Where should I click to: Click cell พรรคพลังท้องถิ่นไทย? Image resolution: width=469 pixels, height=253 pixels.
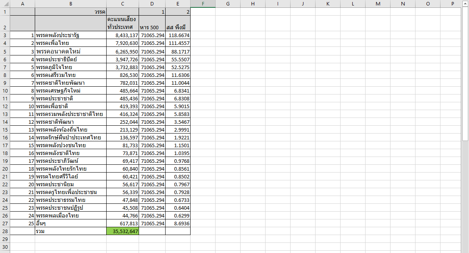click(x=71, y=129)
